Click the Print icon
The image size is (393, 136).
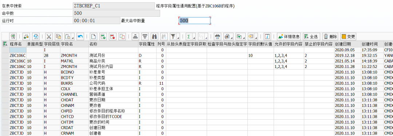point(218,37)
